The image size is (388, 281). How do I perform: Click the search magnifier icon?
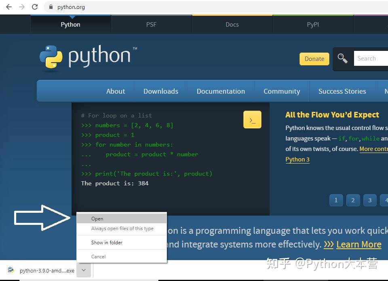tap(342, 59)
